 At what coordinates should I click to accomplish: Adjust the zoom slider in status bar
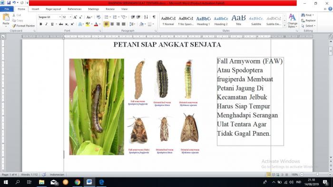pos(317,175)
